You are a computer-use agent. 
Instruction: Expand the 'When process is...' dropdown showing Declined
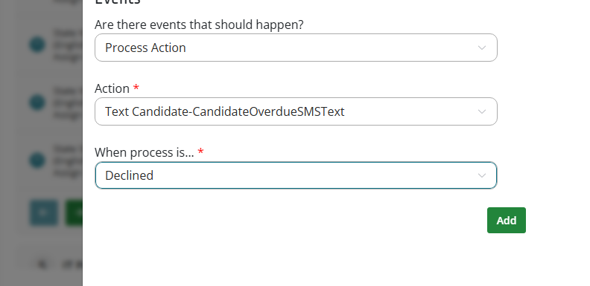pos(296,175)
